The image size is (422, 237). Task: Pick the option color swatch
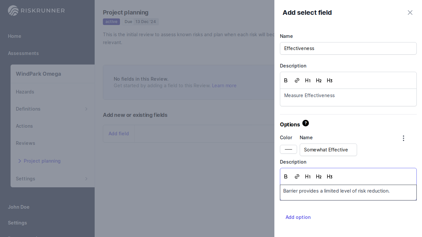point(288,149)
